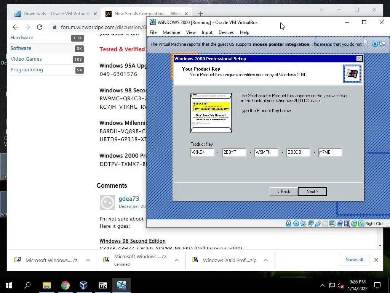Click Show all downloads button
The width and height of the screenshot is (390, 293).
click(355, 260)
